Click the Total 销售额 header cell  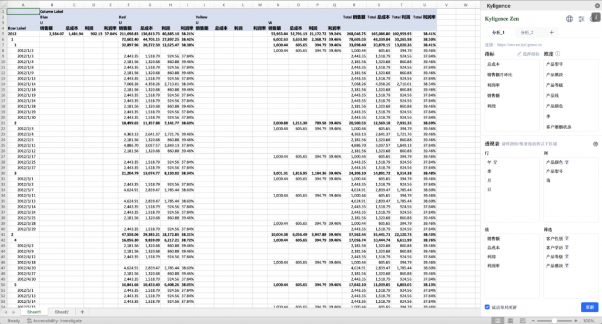(354, 17)
